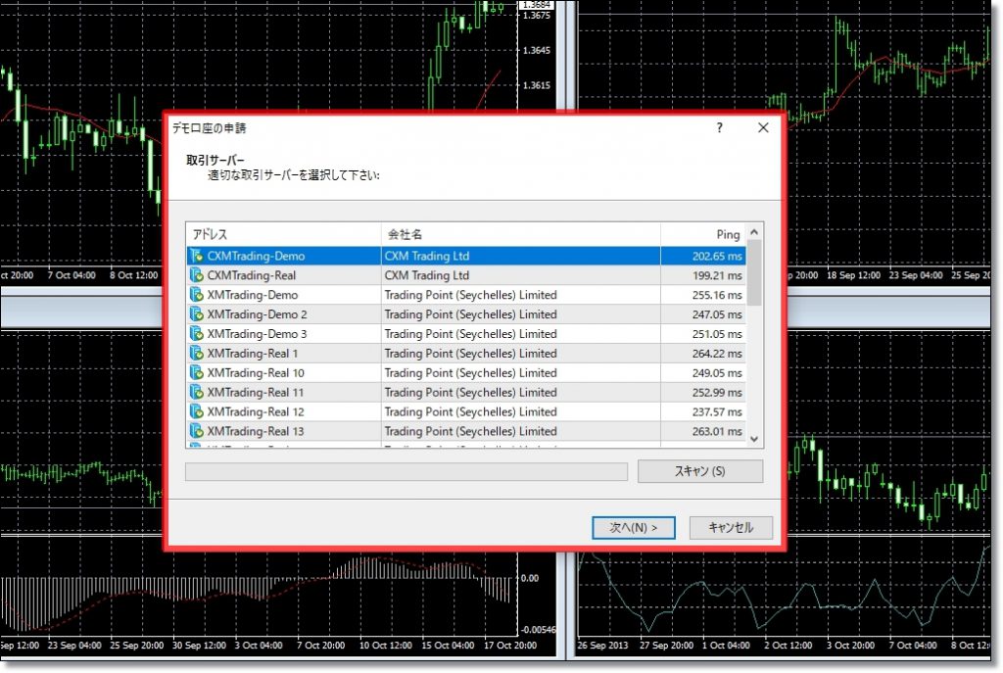Click CXM Trading Ltd in the CXMTrading-Real row
1003x673 pixels.
pos(427,275)
